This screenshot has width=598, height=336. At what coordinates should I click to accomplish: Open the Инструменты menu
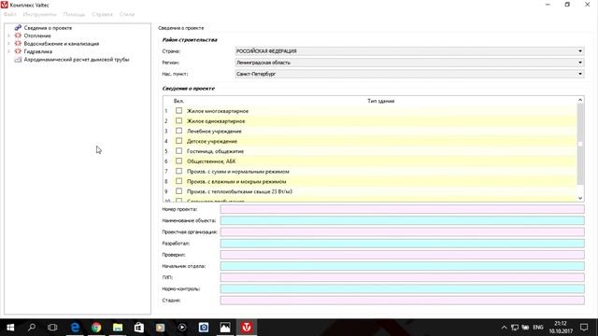[39, 15]
